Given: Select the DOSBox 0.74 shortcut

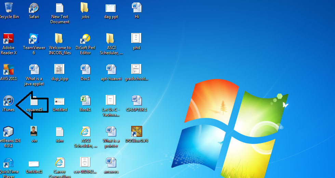Looking at the screenshot, I should 136,131.
